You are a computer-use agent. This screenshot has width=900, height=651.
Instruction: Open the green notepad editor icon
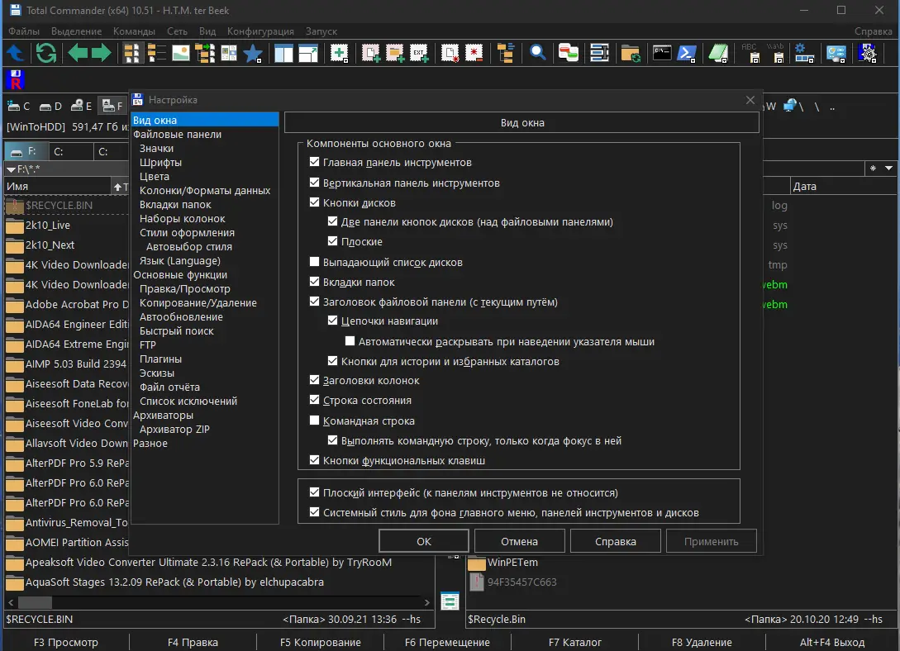(x=717, y=52)
